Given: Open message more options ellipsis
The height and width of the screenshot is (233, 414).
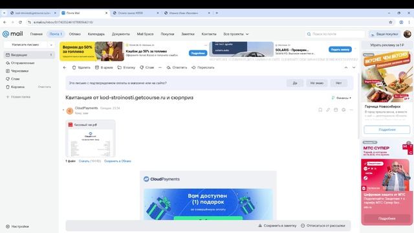Looking at the screenshot, I should [351, 109].
